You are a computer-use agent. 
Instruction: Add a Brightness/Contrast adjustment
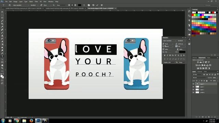click(198, 62)
